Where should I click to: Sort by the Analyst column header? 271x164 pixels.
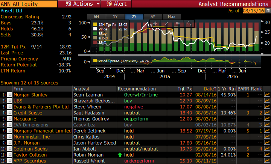pos(95,89)
